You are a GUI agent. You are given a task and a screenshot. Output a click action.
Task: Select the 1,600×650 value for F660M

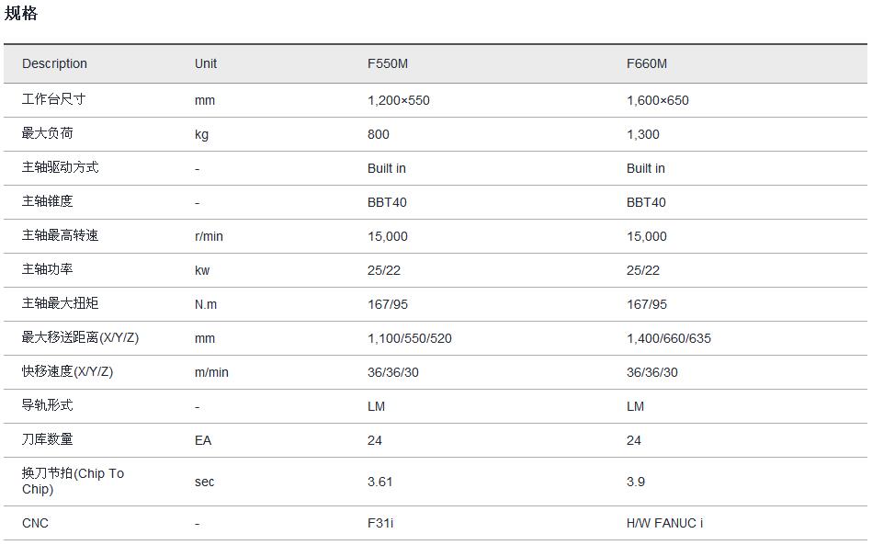(x=658, y=100)
